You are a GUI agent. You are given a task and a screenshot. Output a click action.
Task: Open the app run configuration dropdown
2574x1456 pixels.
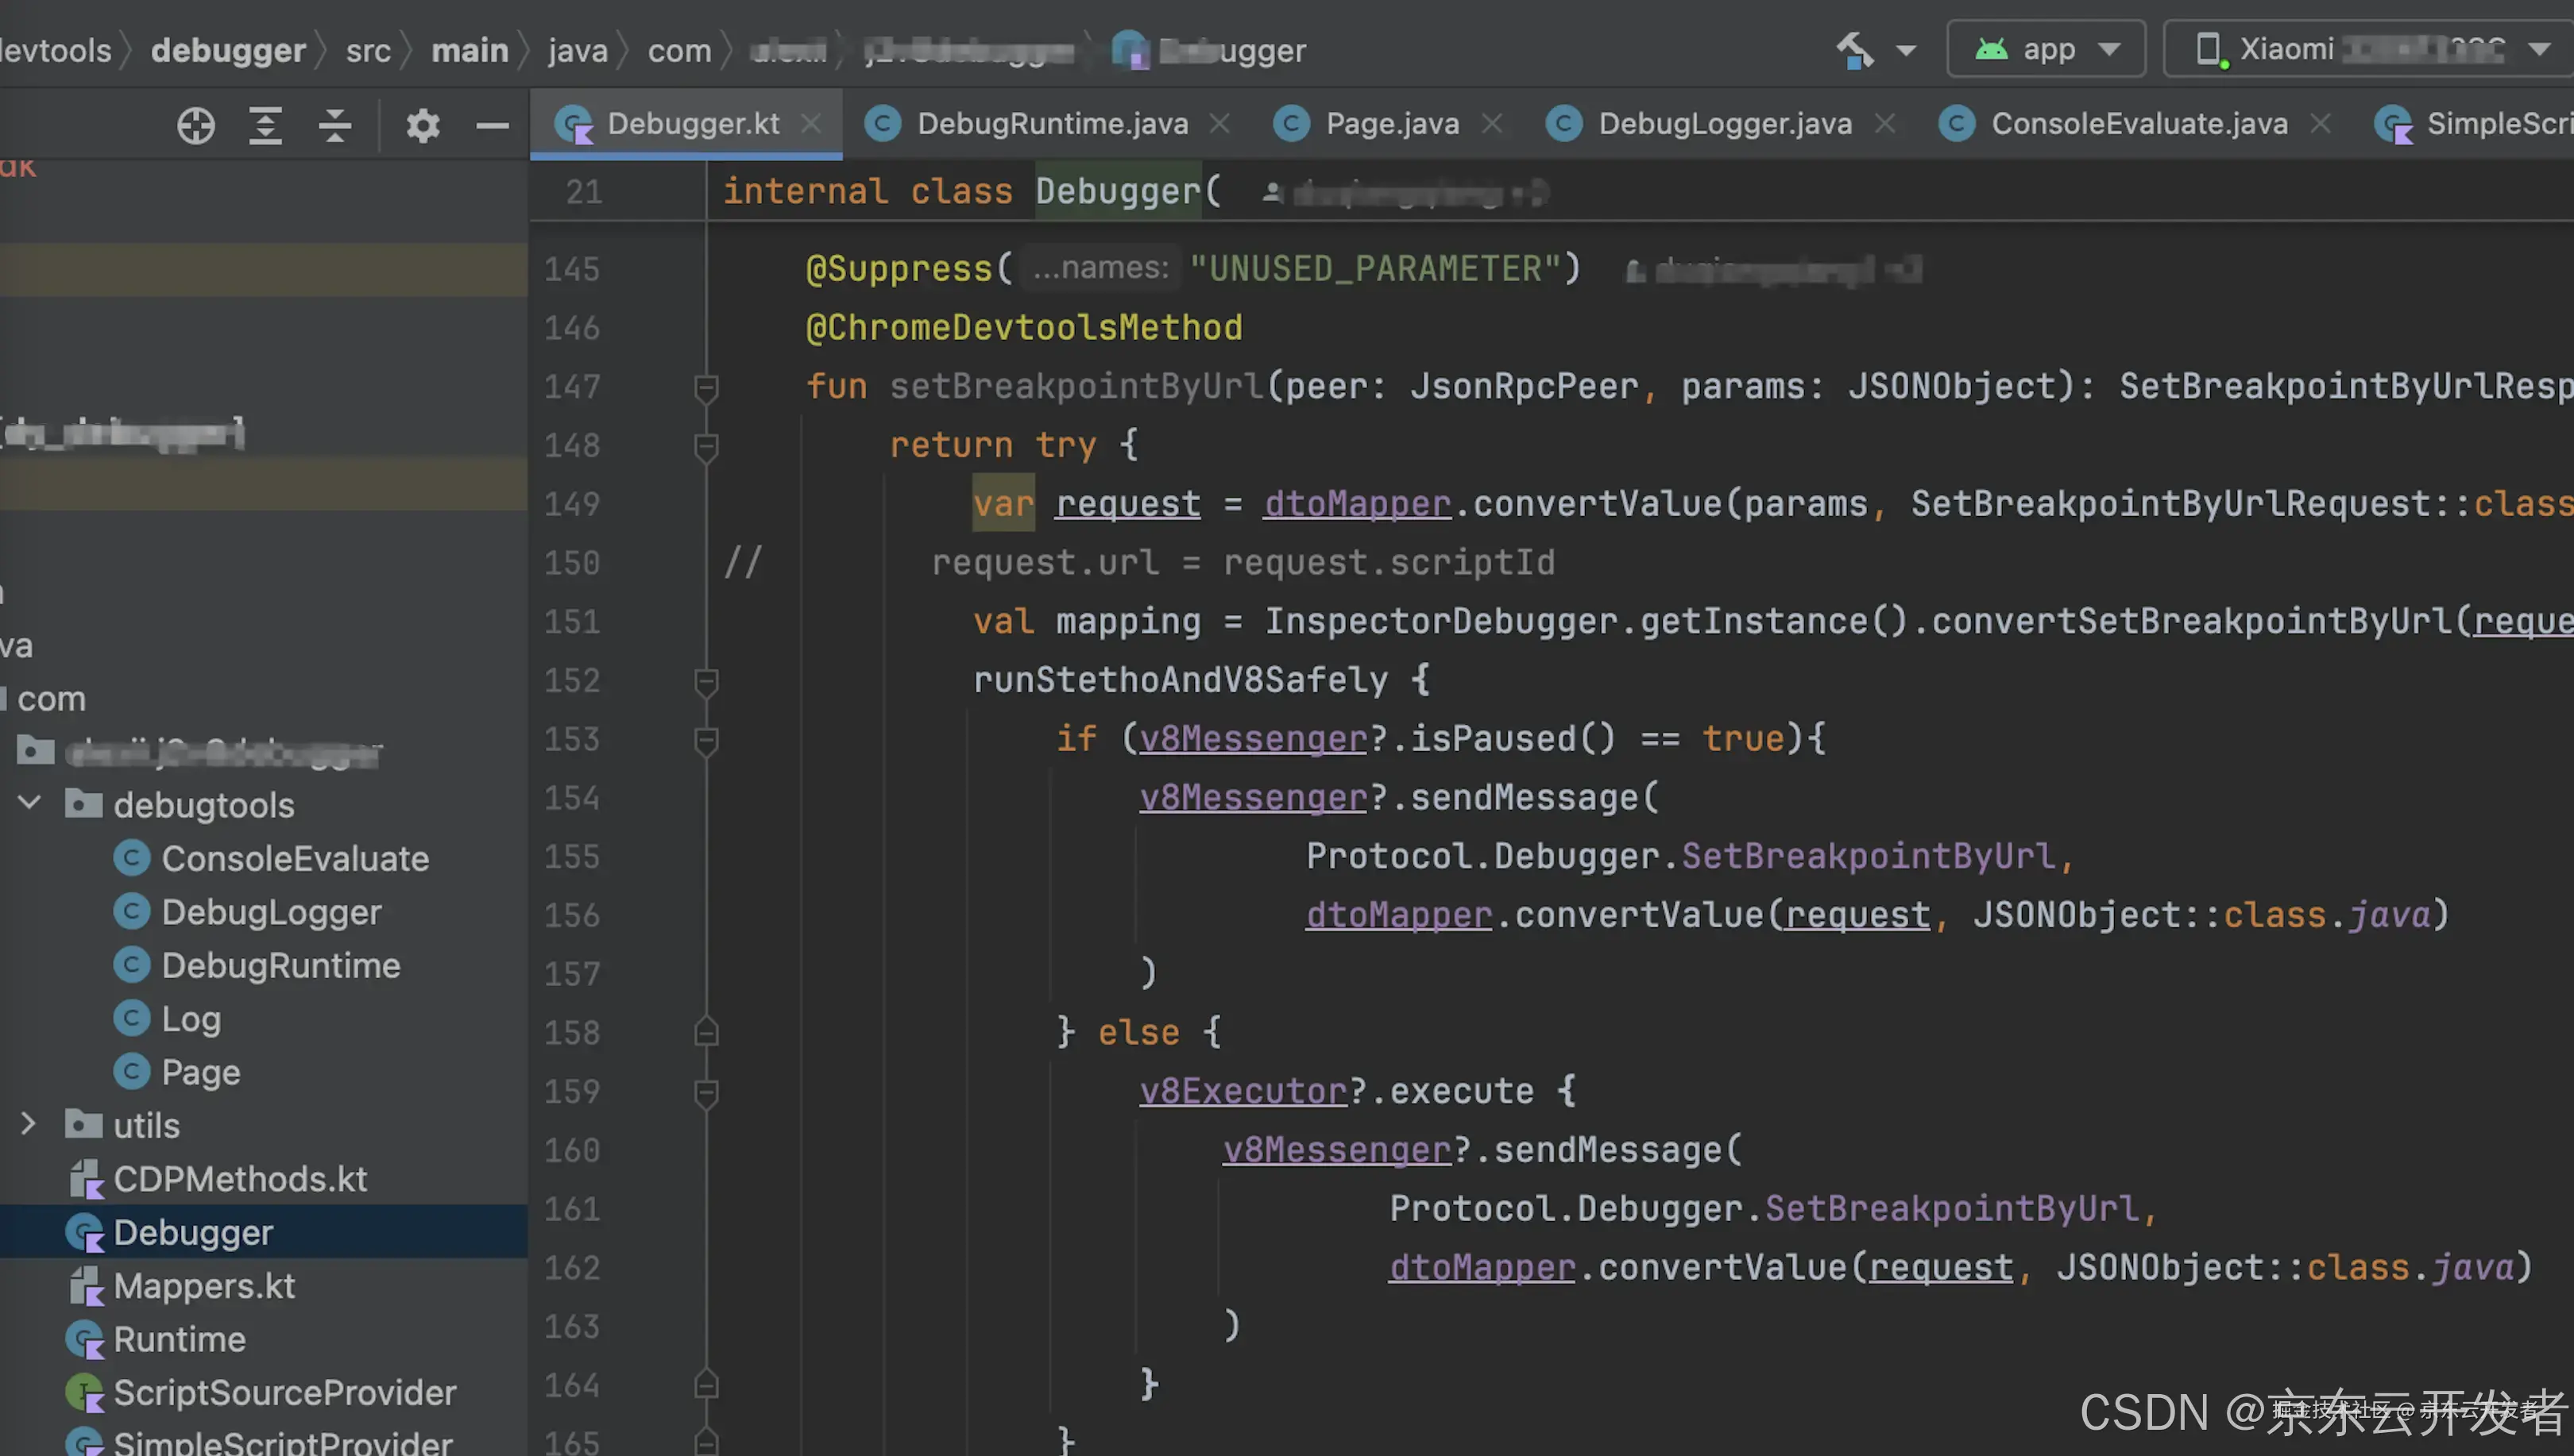coord(2046,48)
